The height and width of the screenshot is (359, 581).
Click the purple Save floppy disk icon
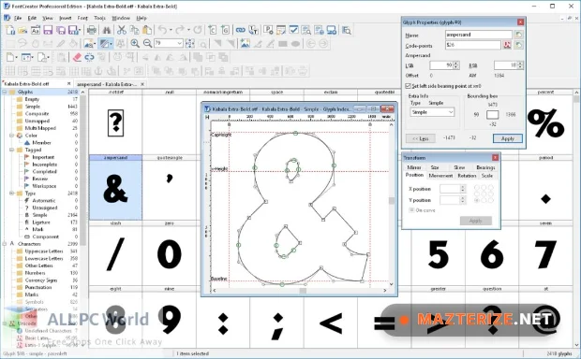[48, 30]
